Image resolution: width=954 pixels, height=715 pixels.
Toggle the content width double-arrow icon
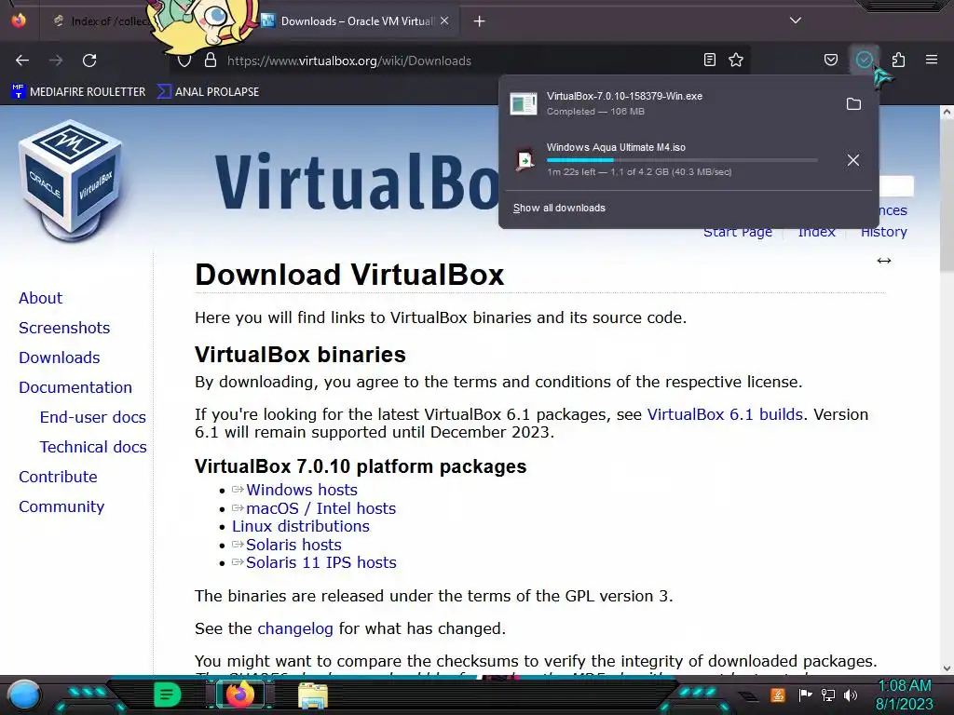tap(883, 261)
